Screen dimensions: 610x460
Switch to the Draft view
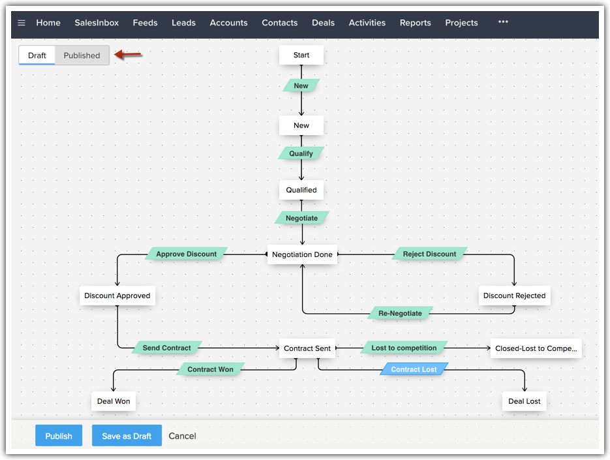point(37,55)
